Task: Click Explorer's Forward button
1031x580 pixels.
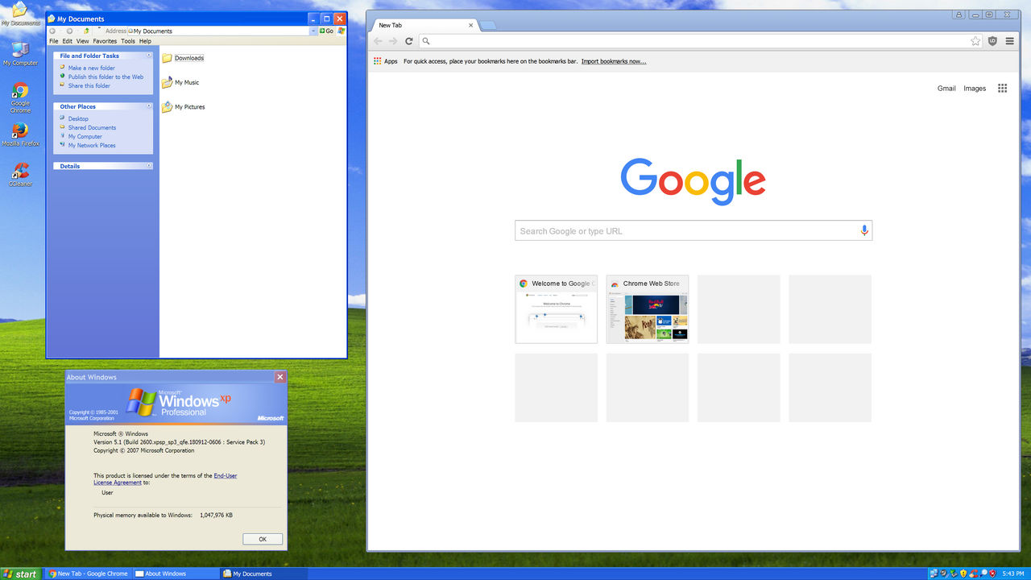Action: pyautogui.click(x=69, y=31)
